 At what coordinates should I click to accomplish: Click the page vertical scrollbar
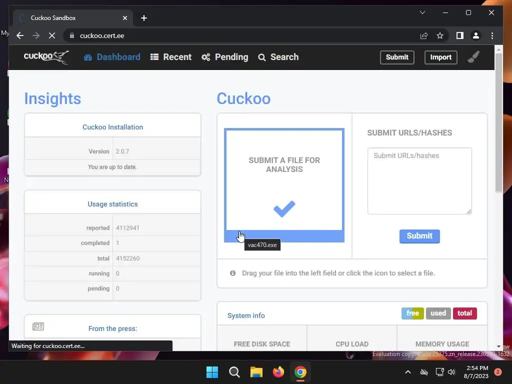pyautogui.click(x=498, y=122)
